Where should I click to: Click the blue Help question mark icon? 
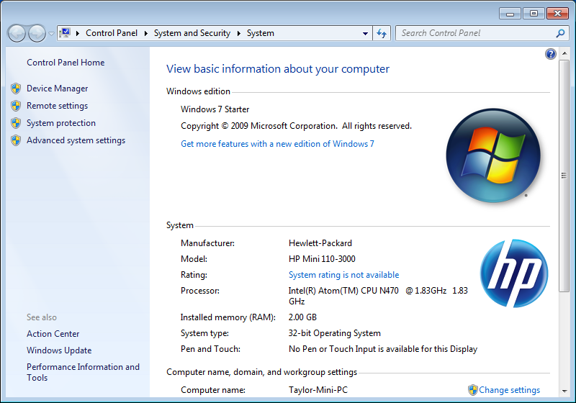pos(551,54)
